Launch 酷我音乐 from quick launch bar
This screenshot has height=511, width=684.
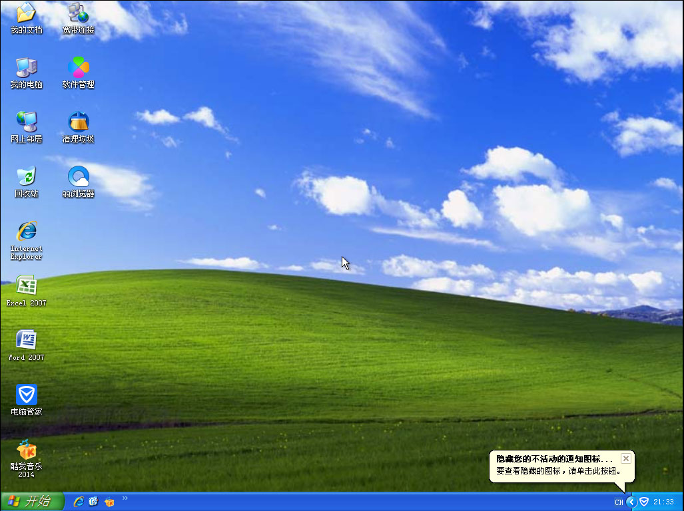coord(109,502)
